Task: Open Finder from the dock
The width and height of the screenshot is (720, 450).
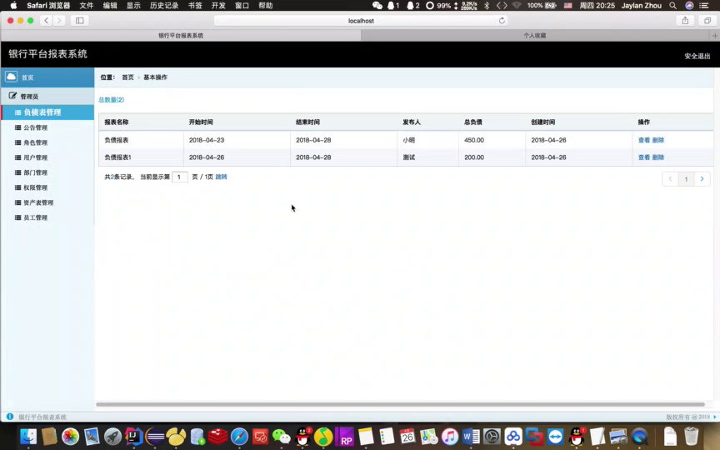Action: point(28,436)
